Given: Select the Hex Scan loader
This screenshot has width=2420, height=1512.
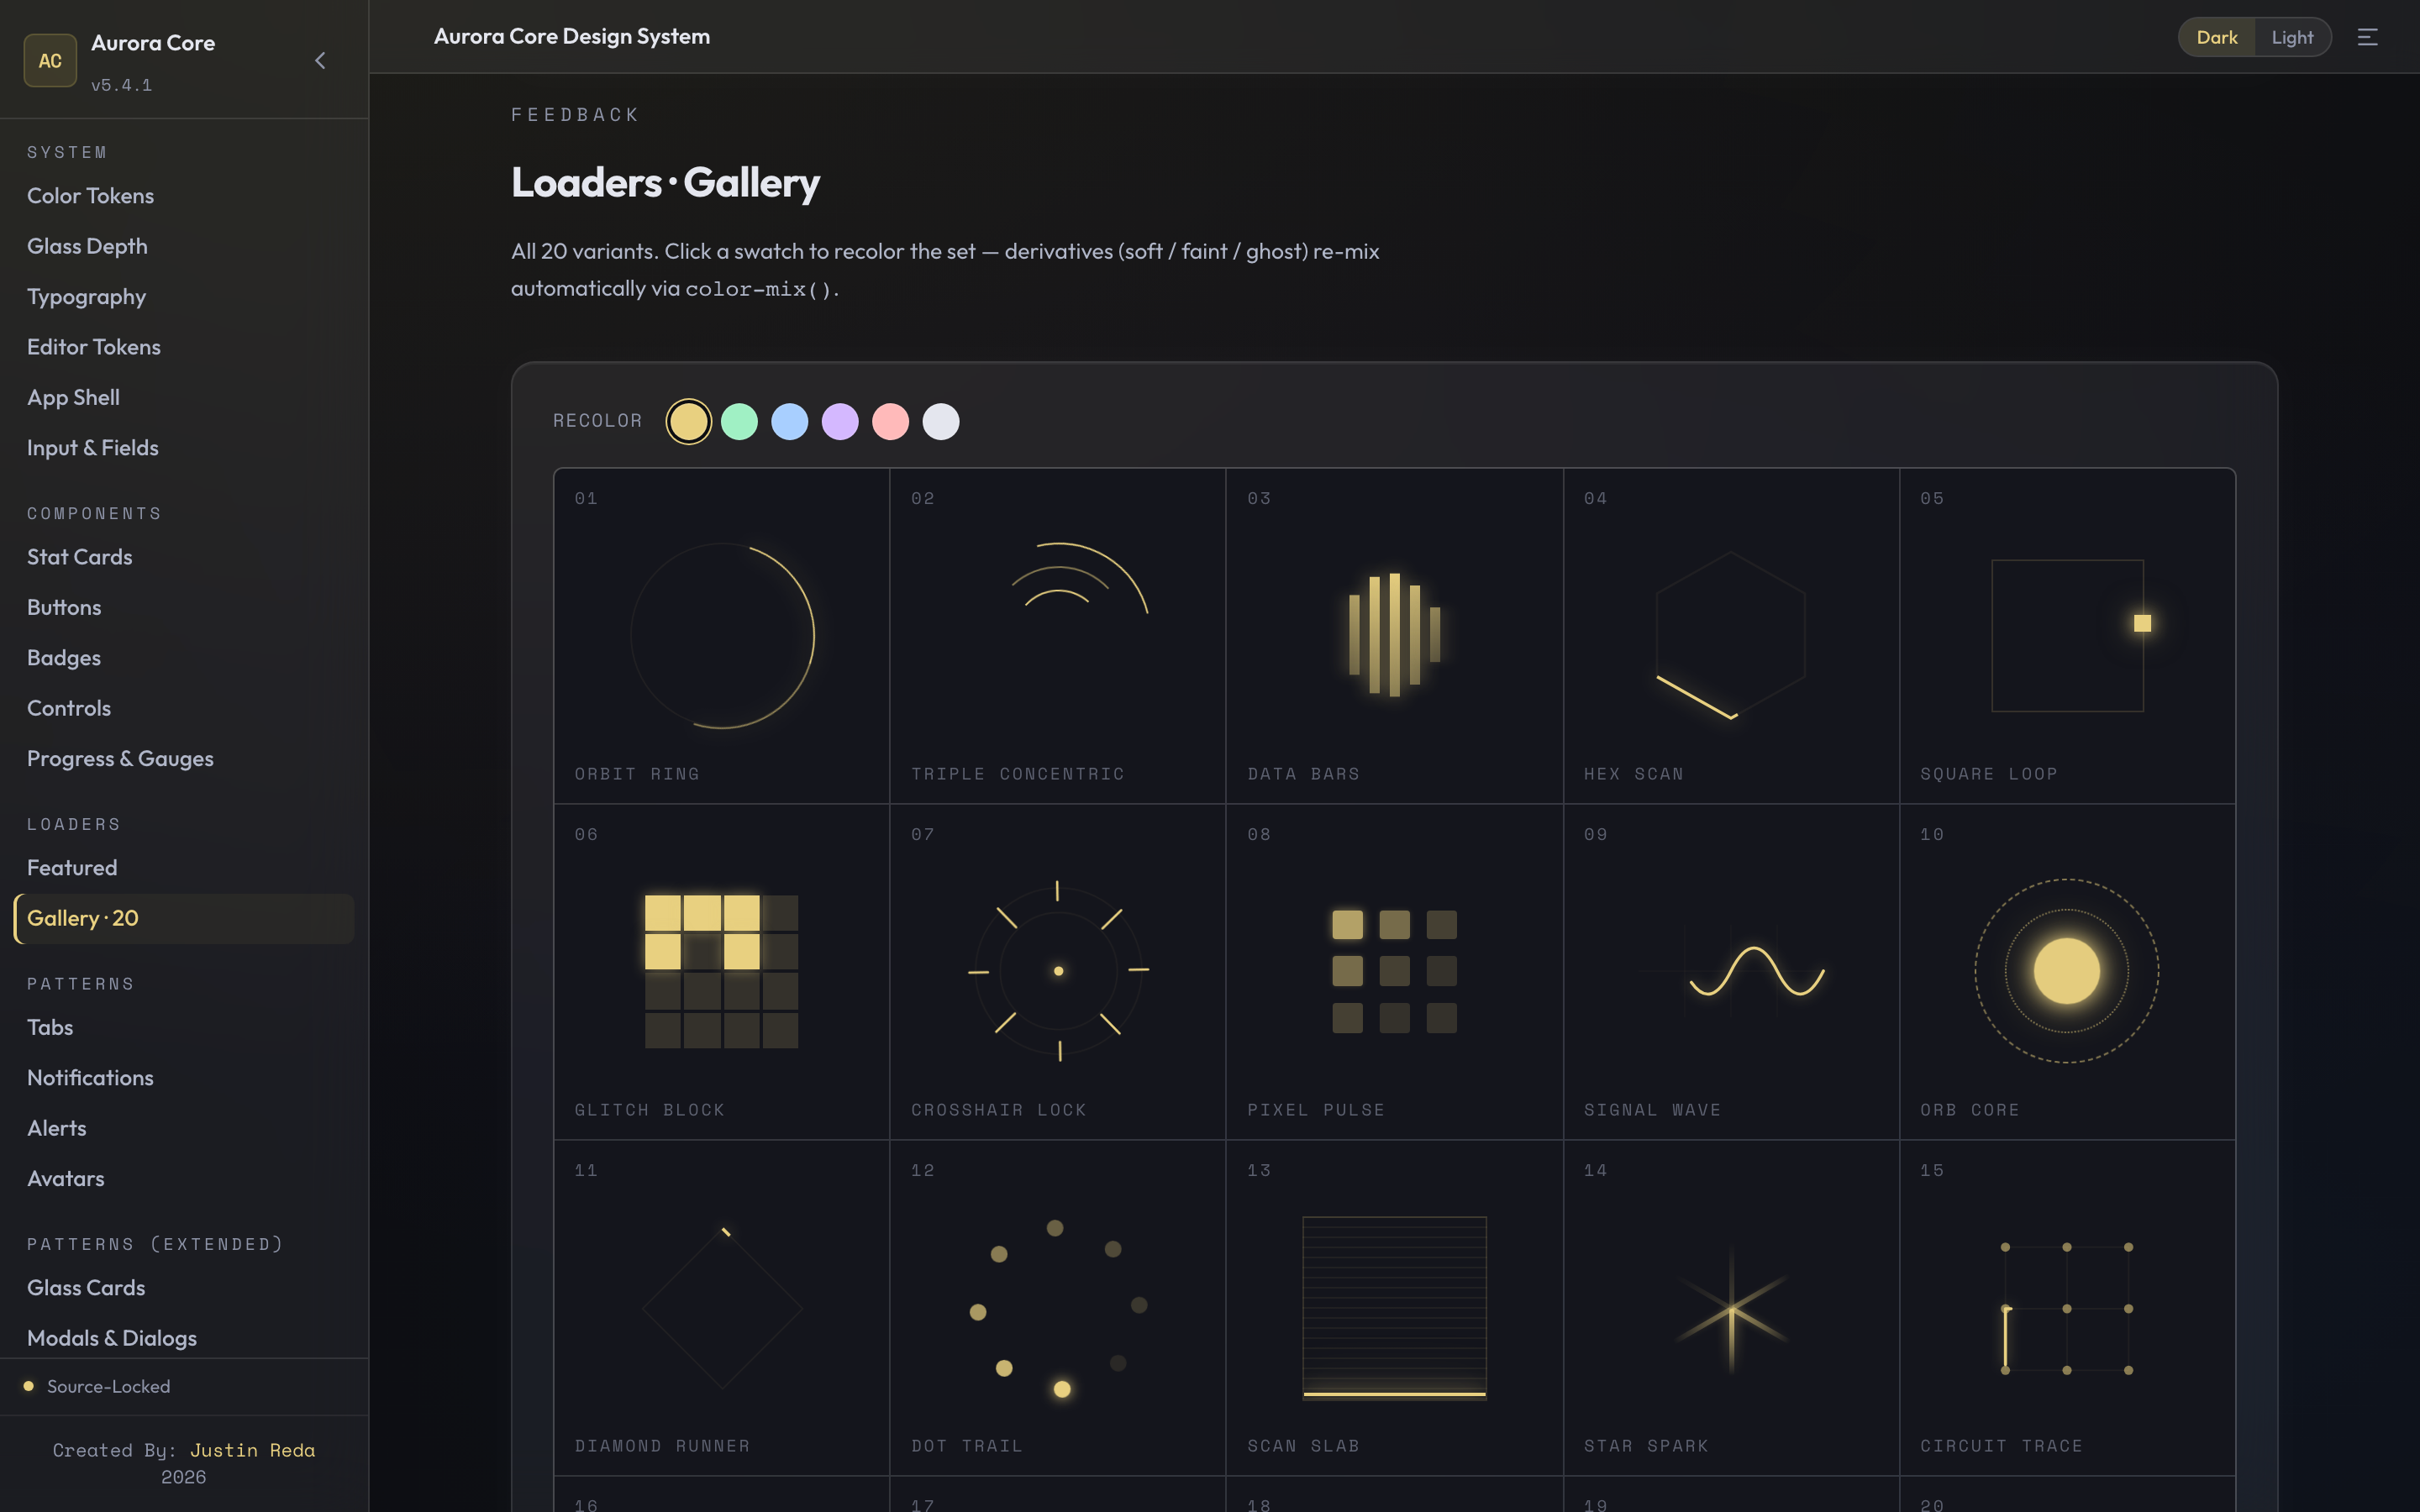Looking at the screenshot, I should [x=1731, y=636].
